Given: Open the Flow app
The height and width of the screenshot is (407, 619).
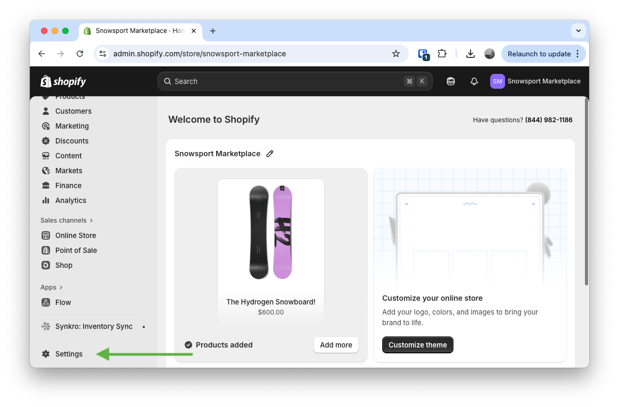Looking at the screenshot, I should click(63, 302).
